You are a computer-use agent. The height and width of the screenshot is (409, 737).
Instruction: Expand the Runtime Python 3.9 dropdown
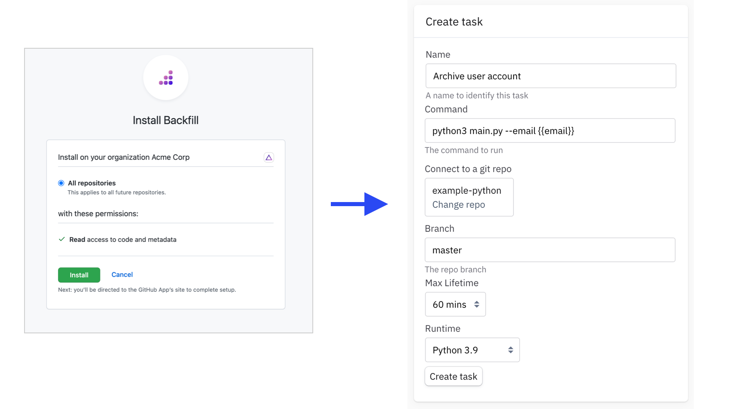click(472, 350)
